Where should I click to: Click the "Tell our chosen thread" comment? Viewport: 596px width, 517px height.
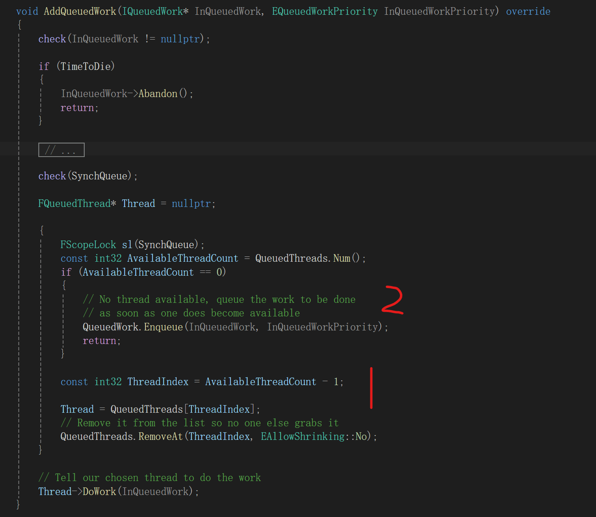[x=150, y=478]
